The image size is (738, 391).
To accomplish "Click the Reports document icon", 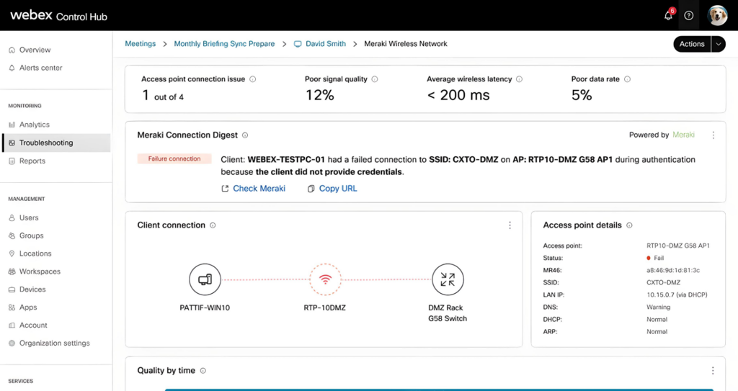I will click(12, 161).
